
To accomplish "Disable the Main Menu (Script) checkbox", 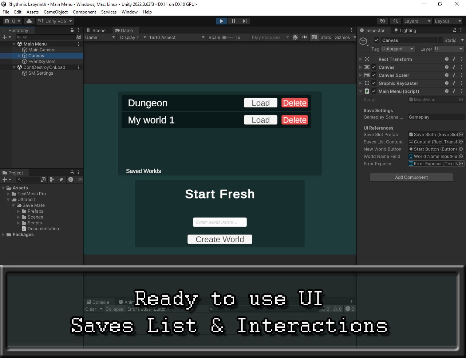I will pyautogui.click(x=374, y=91).
